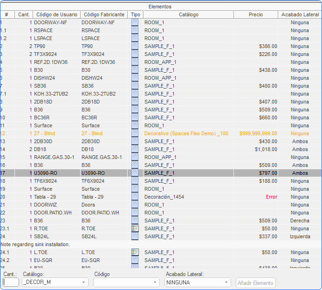Sort by the # column header
Viewport: 322px width, 290px height.
(7, 14)
